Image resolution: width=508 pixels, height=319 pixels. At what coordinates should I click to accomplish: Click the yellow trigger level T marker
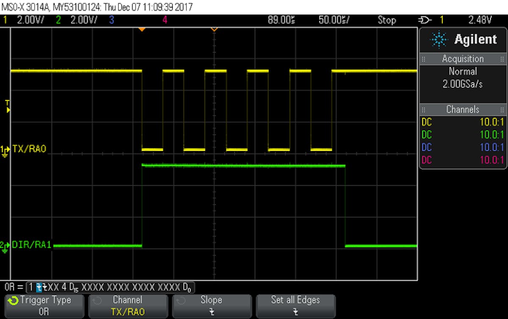point(6,106)
